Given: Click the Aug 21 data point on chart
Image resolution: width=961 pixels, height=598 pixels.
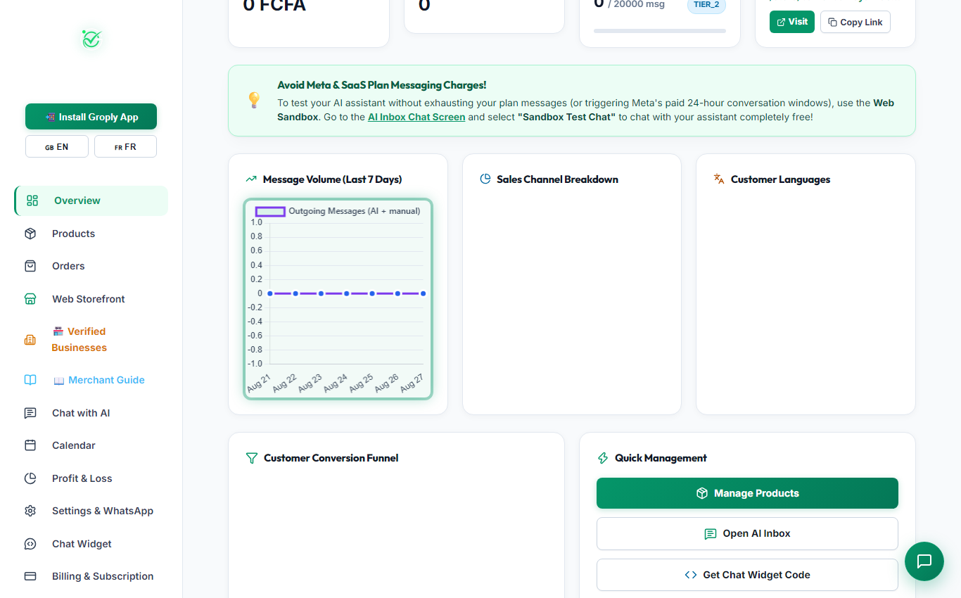Looking at the screenshot, I should pyautogui.click(x=270, y=293).
